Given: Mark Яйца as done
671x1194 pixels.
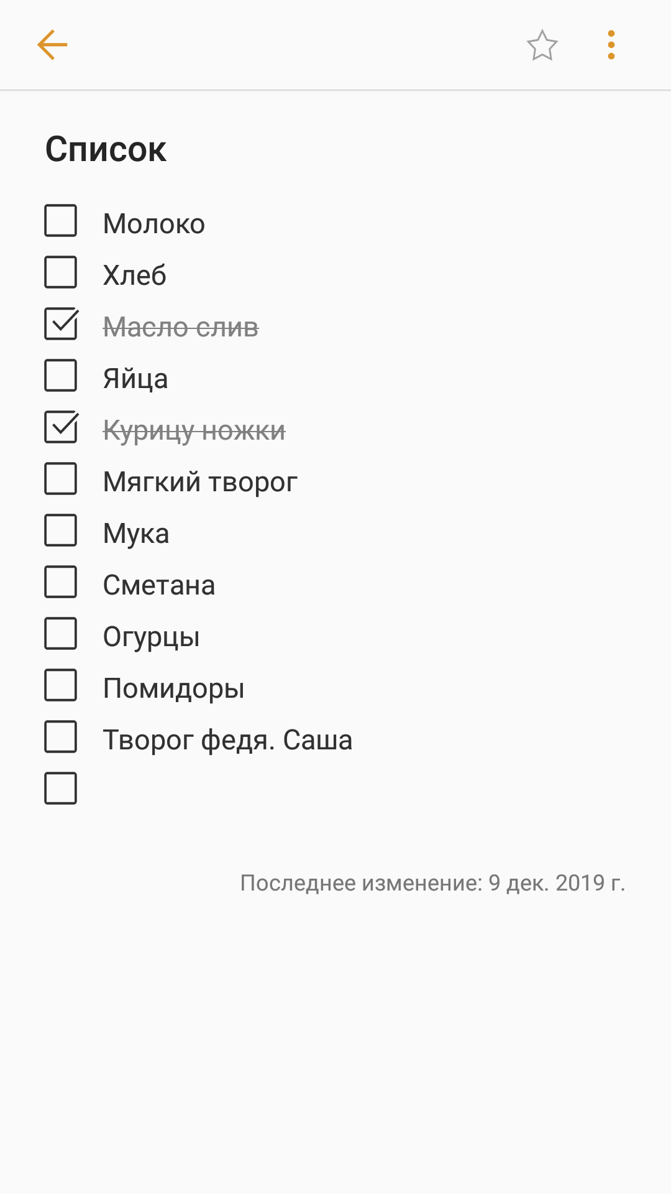Looking at the screenshot, I should [x=61, y=376].
